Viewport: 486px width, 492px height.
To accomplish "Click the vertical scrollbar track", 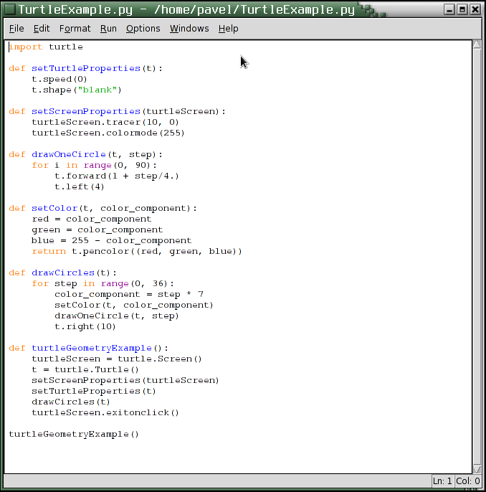I will tap(477, 257).
